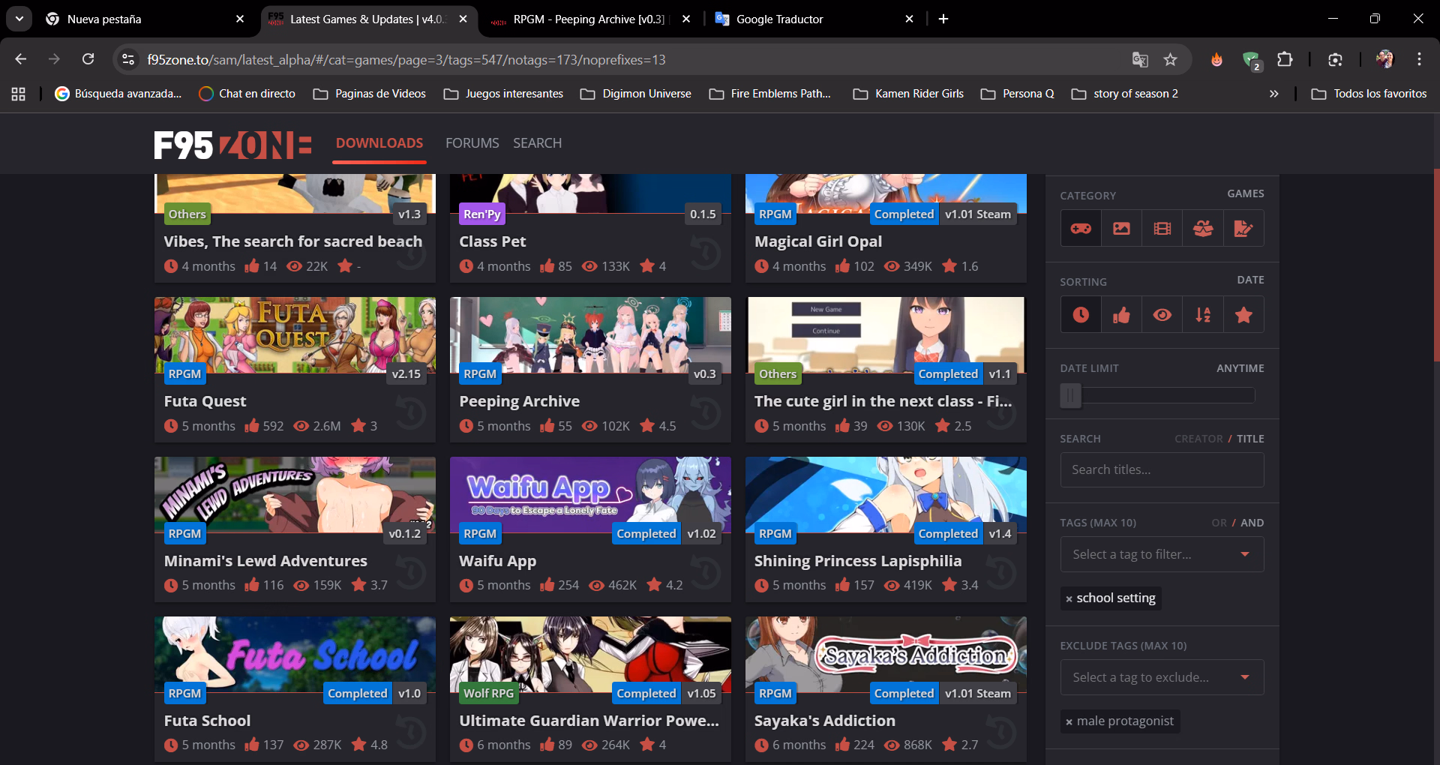Open the Google Lens search icon in toolbar

[x=1335, y=59]
